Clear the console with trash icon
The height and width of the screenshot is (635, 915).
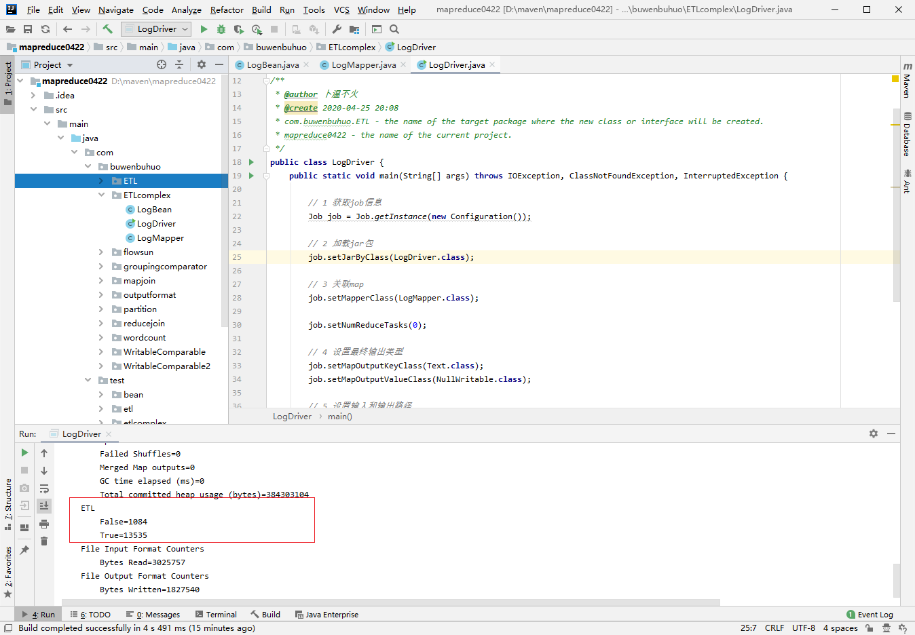pos(44,541)
